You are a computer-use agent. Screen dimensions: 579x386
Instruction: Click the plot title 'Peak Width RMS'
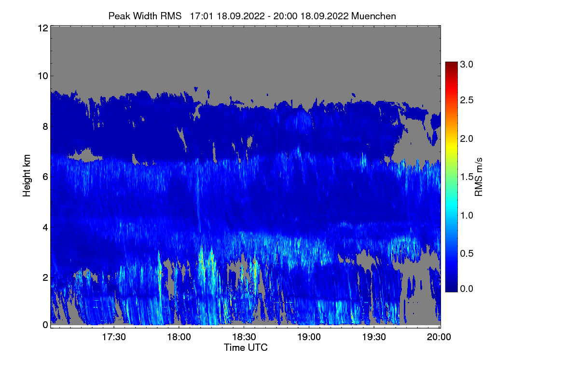pyautogui.click(x=145, y=16)
